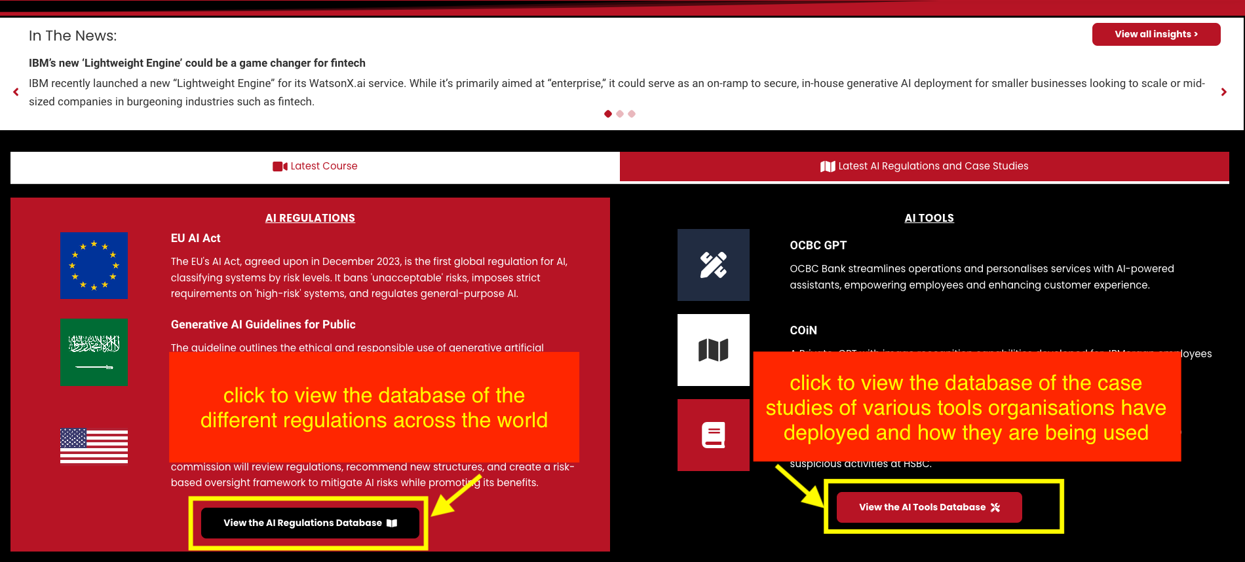The width and height of the screenshot is (1245, 562).
Task: Open Latest AI Regulations and Case Studies tab
Action: pos(925,167)
